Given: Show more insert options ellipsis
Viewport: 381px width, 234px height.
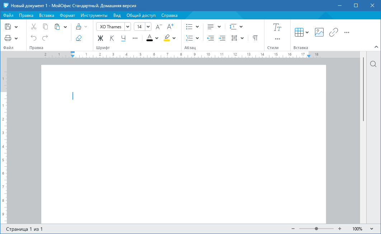Looking at the screenshot, I should [347, 32].
